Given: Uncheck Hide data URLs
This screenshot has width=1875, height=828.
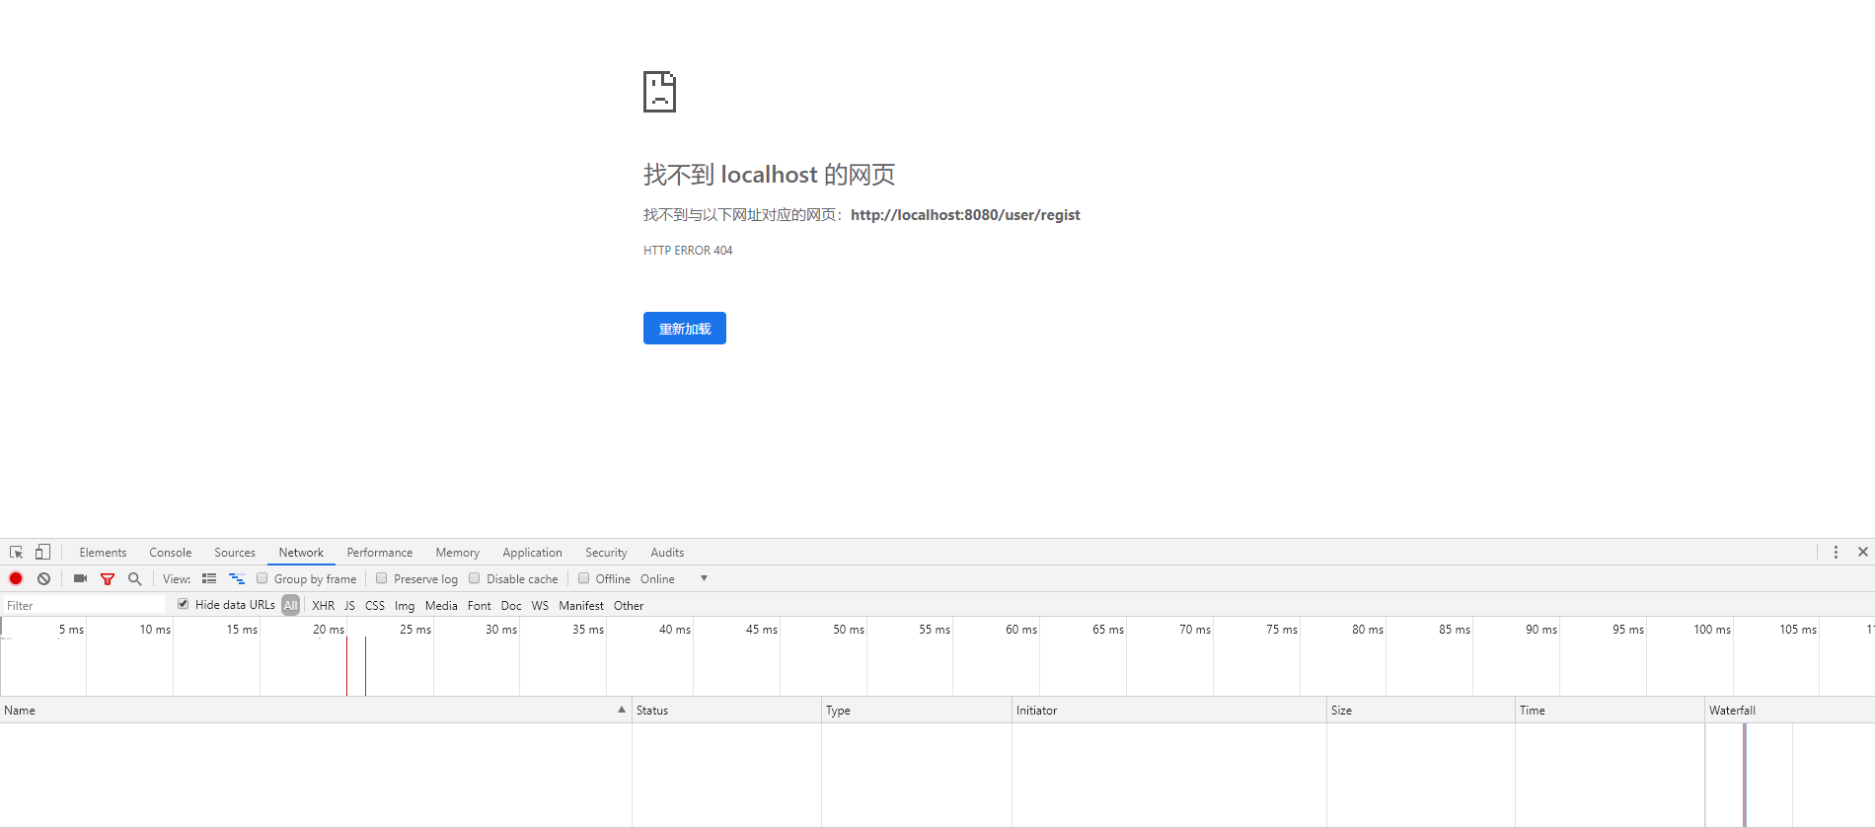Looking at the screenshot, I should (x=184, y=604).
